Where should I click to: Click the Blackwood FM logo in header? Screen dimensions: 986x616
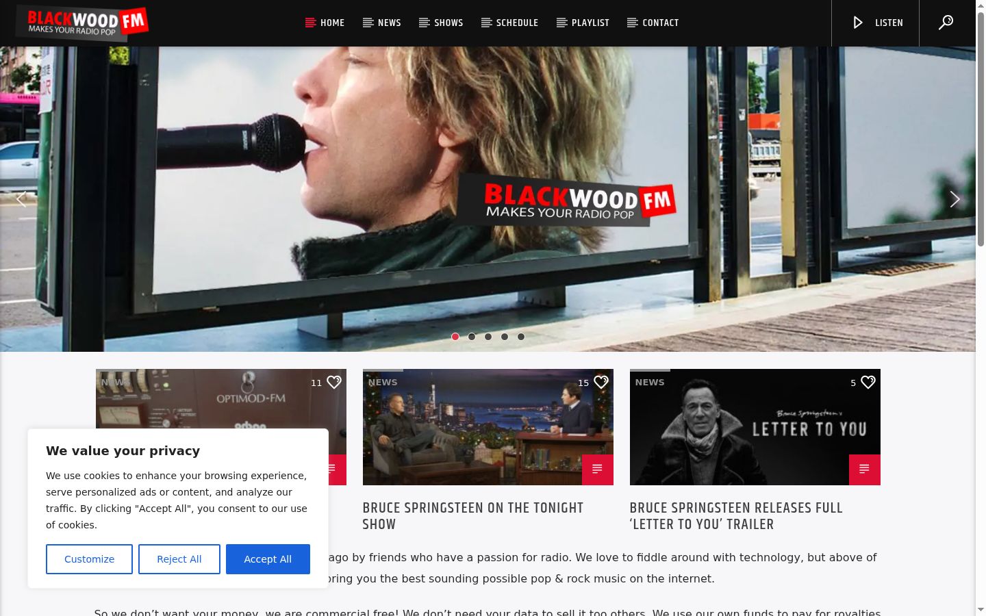[82, 23]
